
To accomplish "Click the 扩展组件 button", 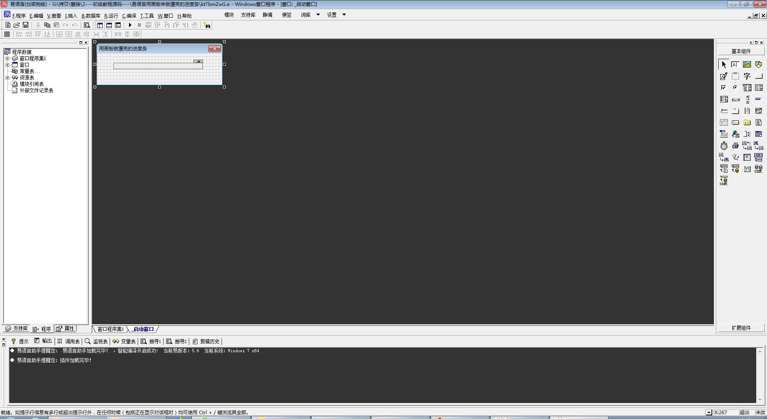I will tap(741, 328).
